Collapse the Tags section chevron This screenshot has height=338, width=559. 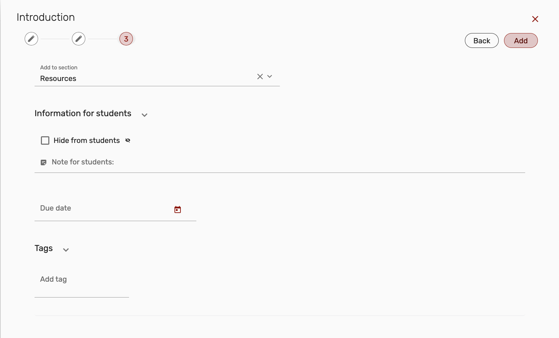pyautogui.click(x=66, y=250)
